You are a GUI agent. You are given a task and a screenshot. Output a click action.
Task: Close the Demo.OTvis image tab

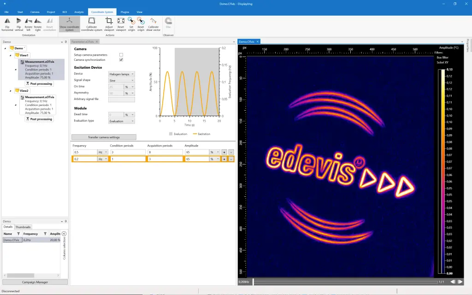pos(258,42)
